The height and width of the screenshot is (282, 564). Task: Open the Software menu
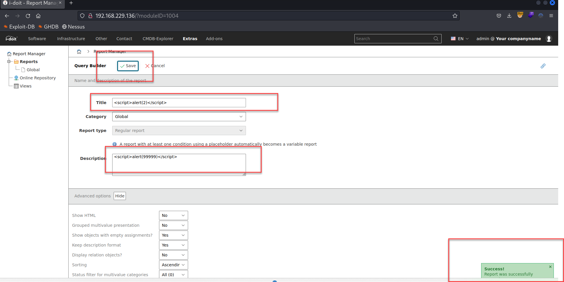37,39
